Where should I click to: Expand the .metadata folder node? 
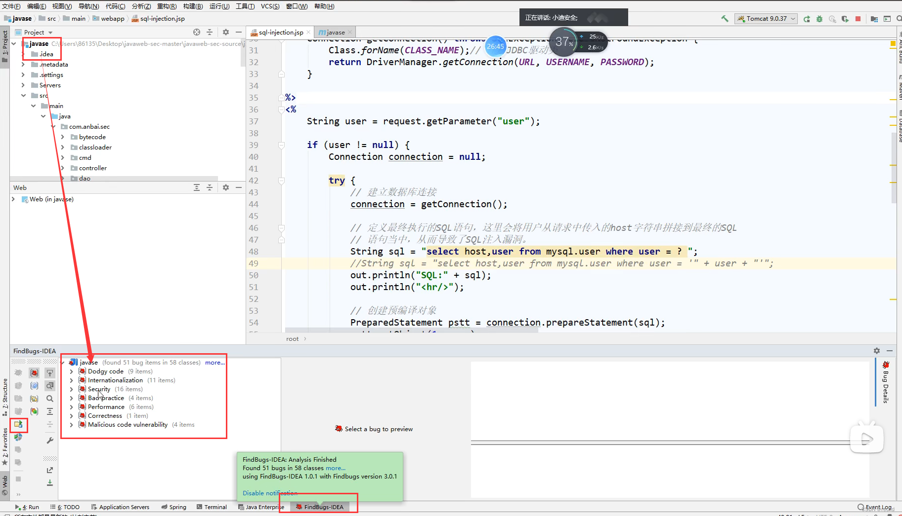(23, 64)
